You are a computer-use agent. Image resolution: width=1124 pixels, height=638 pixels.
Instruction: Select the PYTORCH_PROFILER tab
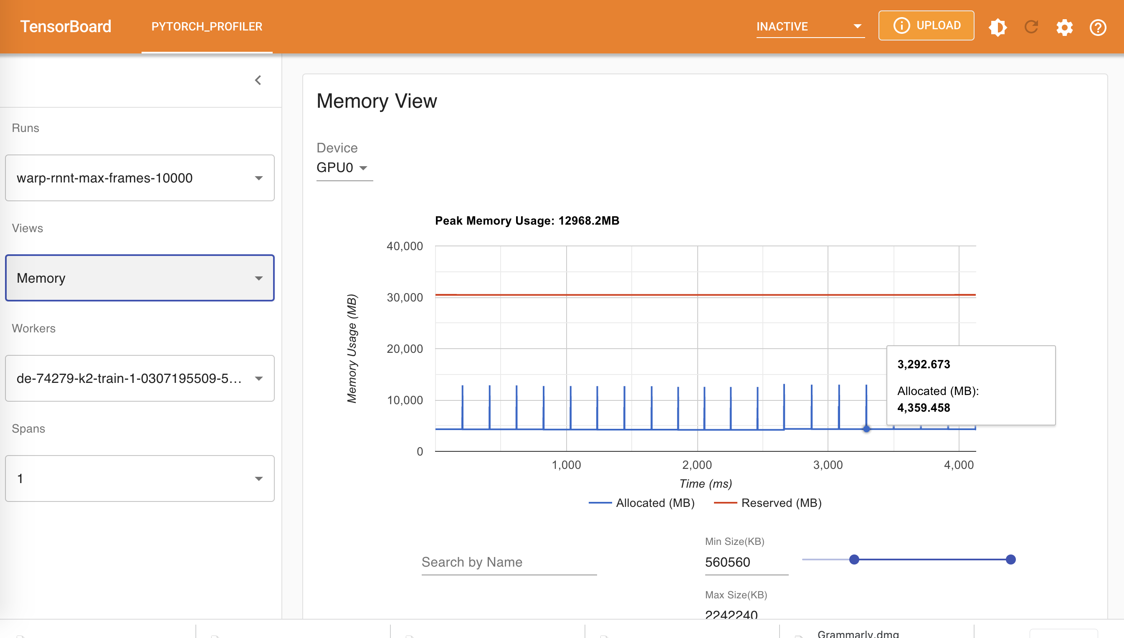coord(207,27)
